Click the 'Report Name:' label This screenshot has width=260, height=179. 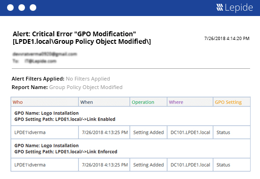(x=30, y=87)
